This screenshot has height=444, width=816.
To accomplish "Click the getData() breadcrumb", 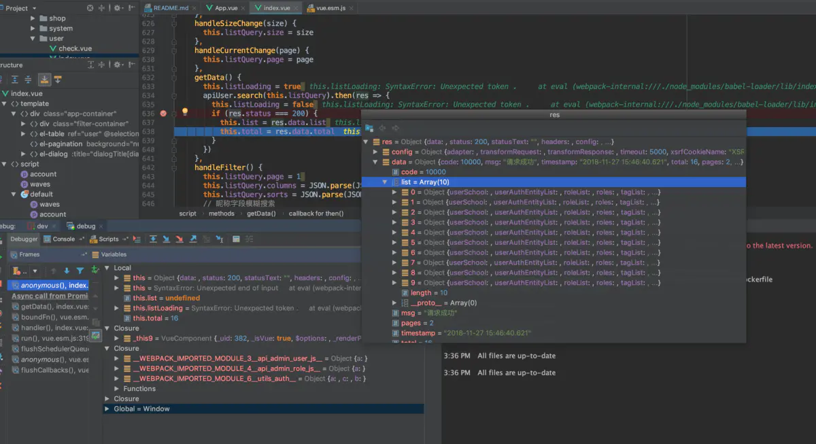I will tap(262, 214).
